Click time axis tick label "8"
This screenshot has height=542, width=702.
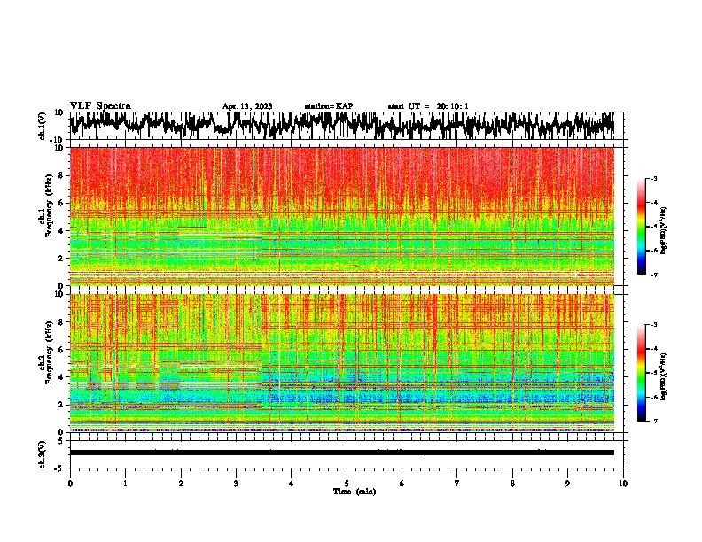512,484
